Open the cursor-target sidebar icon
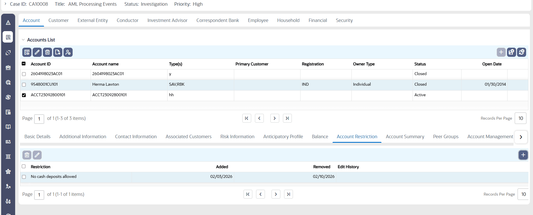 click(8, 82)
